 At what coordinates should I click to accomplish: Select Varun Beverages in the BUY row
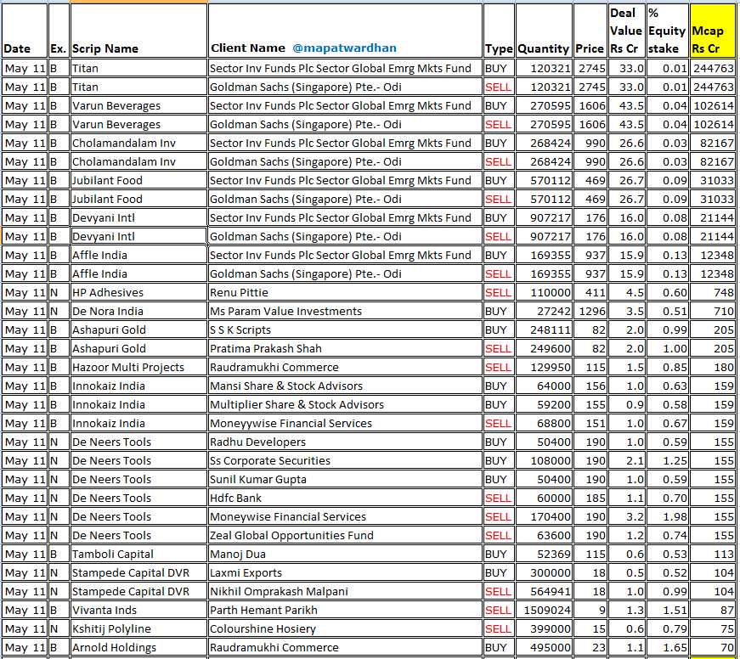[138, 105]
